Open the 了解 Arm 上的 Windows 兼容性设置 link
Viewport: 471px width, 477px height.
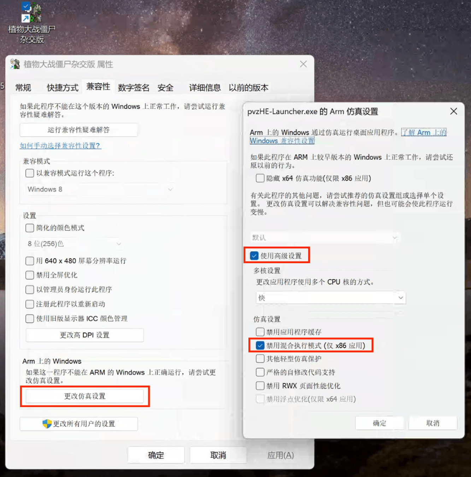(424, 132)
